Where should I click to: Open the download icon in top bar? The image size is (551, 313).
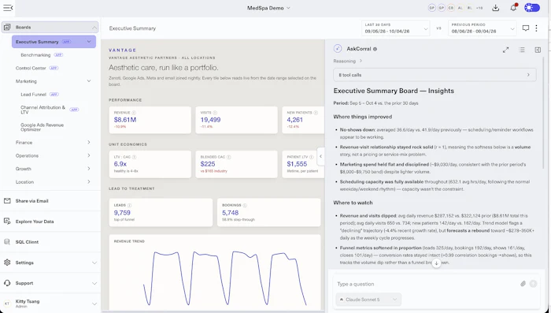pos(495,8)
